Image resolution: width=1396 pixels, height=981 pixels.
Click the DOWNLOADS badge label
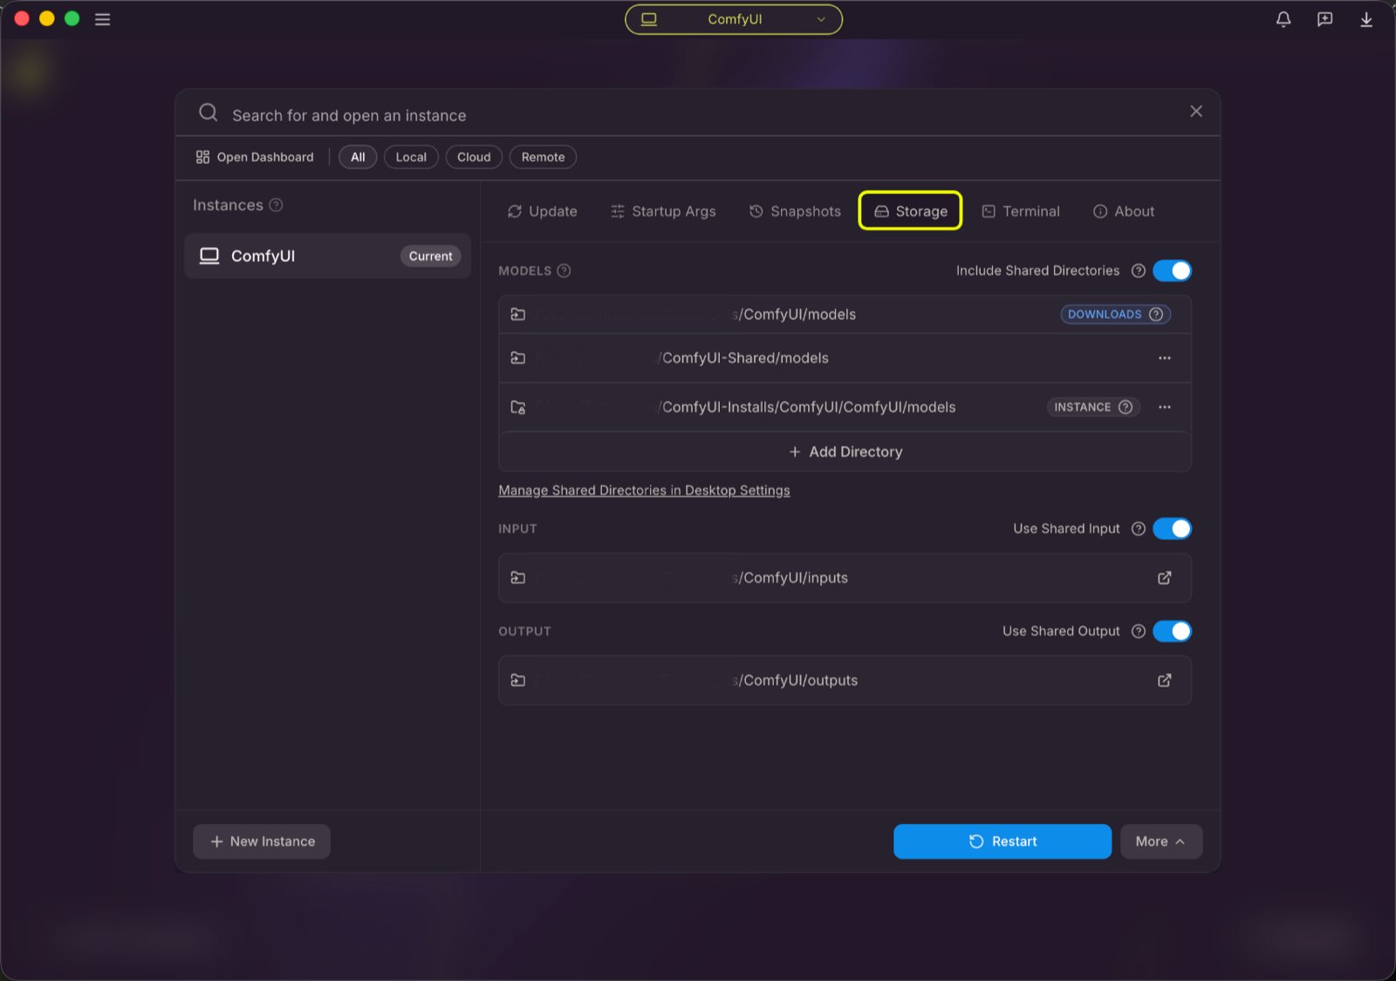(x=1105, y=314)
